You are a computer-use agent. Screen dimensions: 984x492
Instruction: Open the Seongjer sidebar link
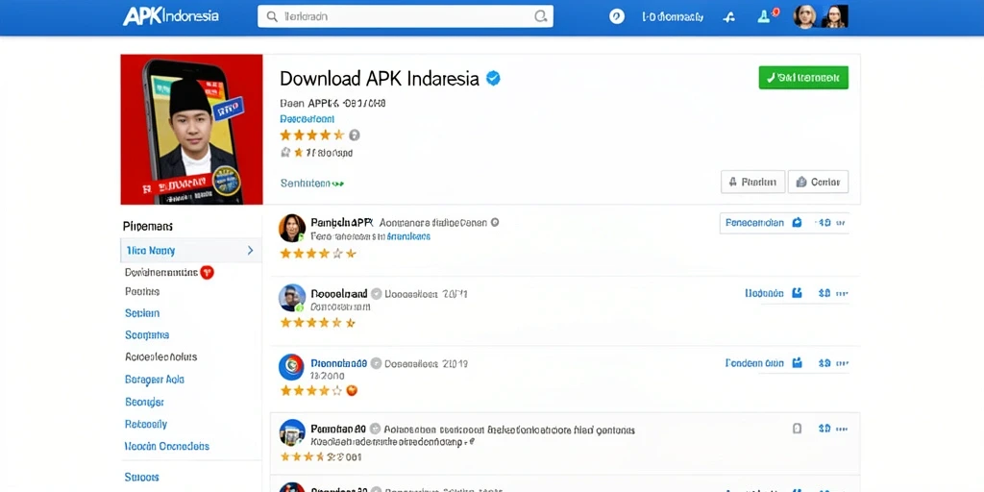pos(144,402)
